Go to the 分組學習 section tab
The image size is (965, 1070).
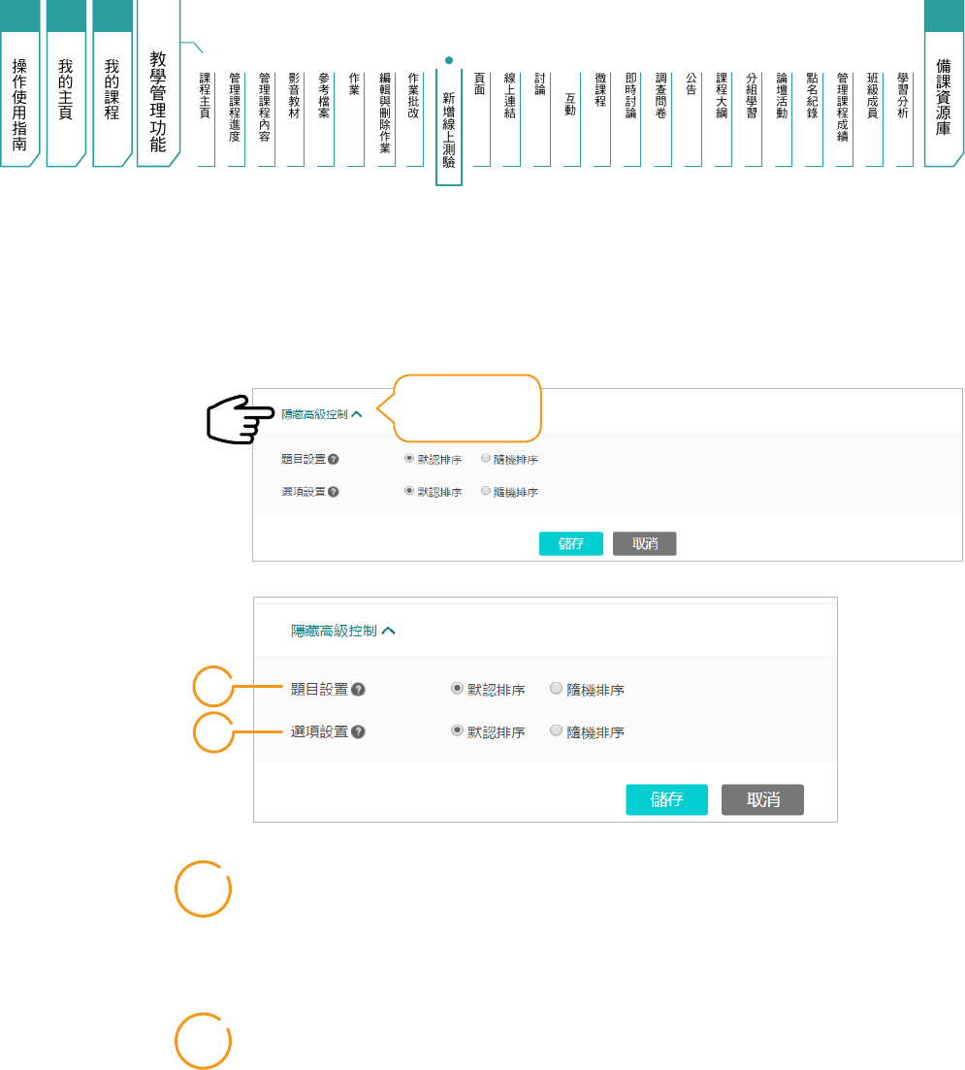point(752,117)
